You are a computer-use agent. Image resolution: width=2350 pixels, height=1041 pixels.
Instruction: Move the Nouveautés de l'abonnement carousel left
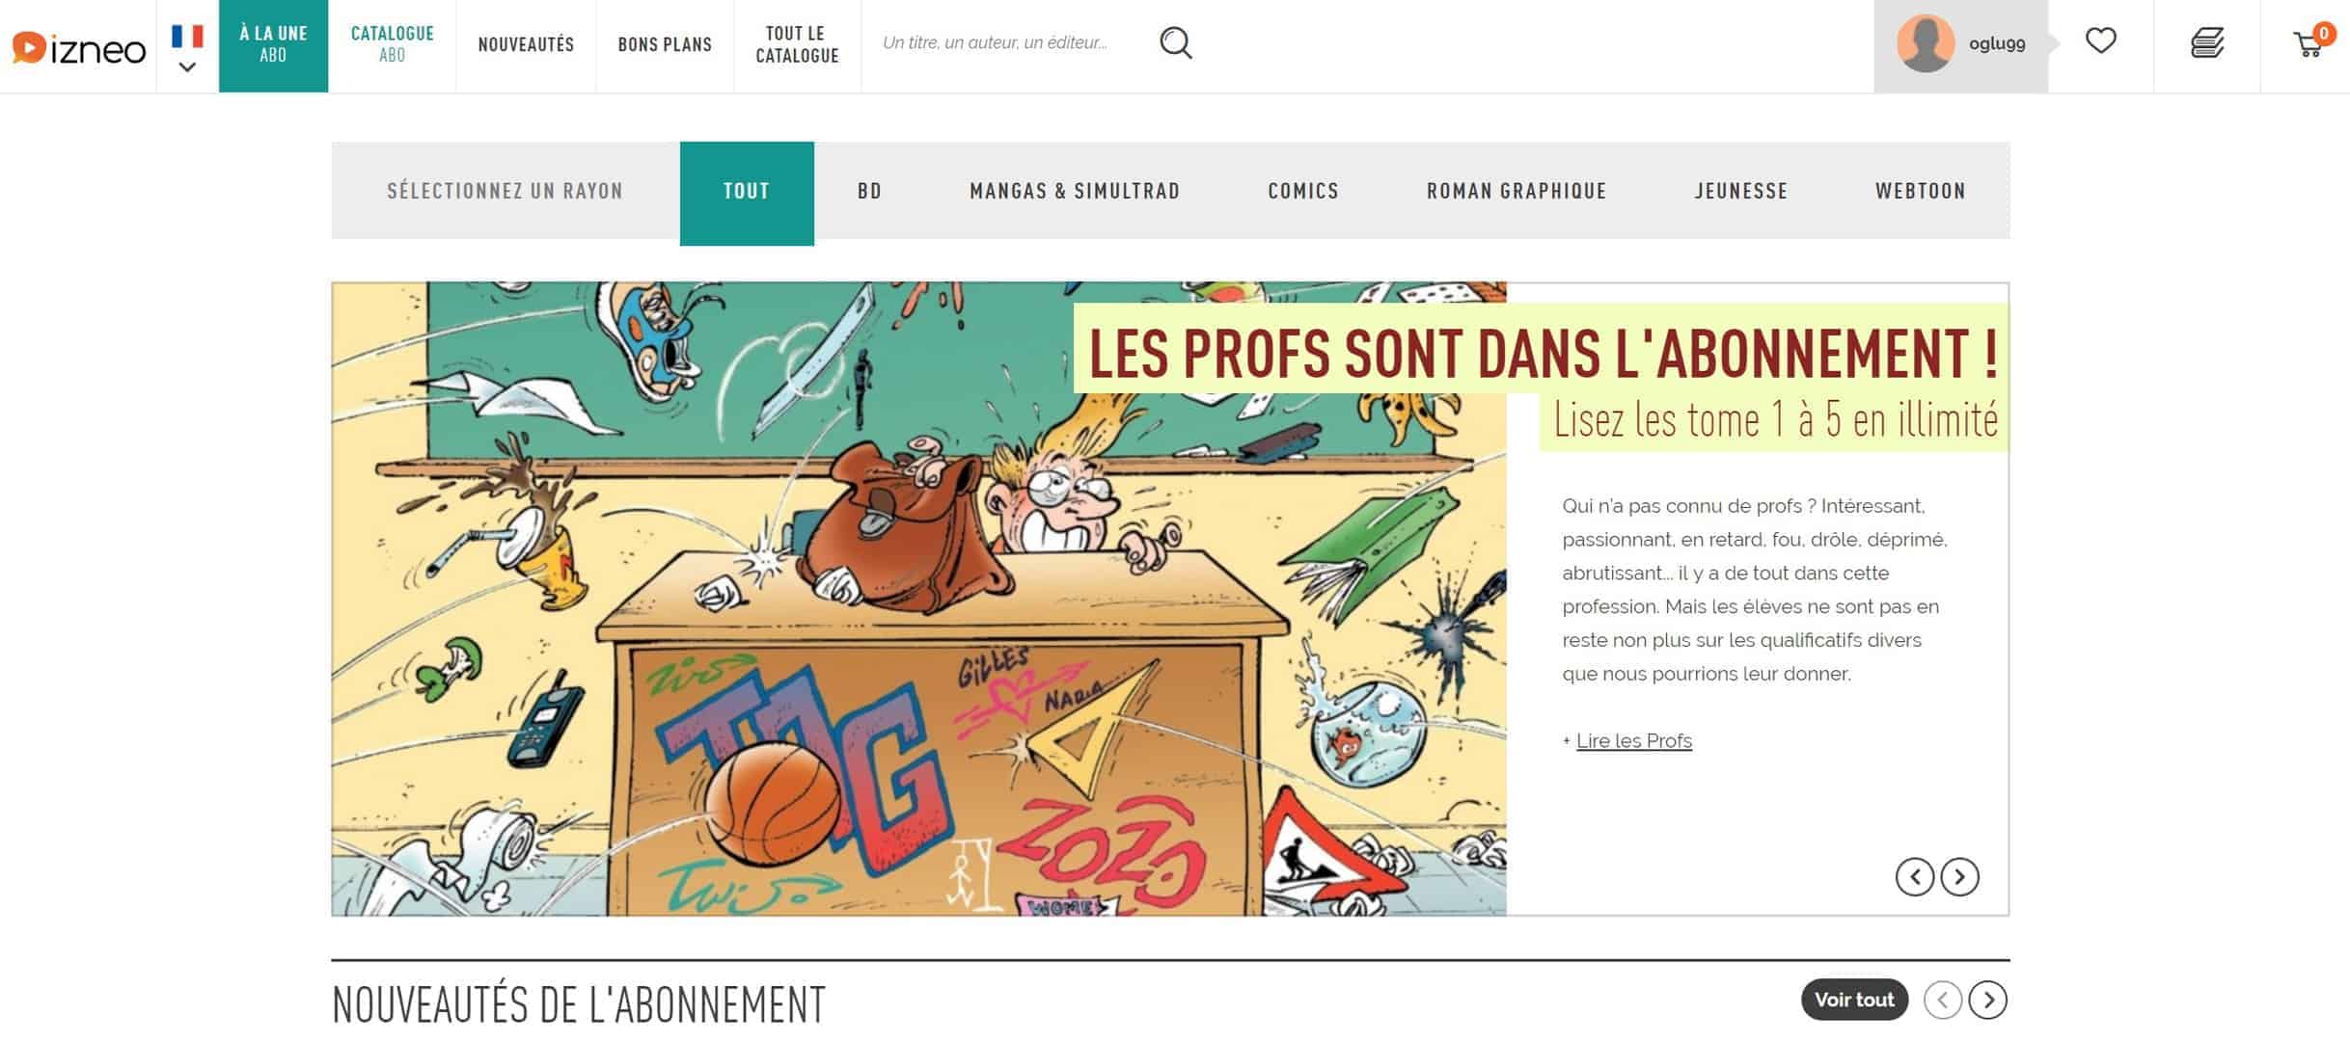(1943, 1000)
